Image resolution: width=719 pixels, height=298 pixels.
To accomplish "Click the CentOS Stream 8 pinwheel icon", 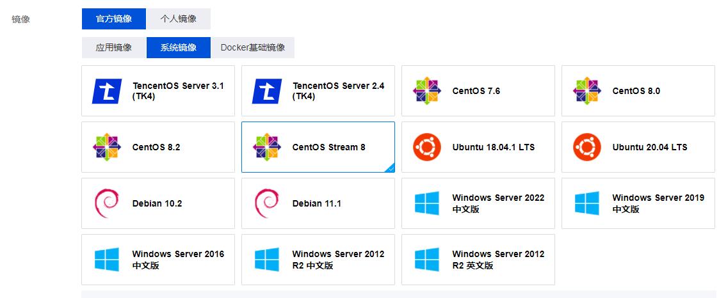I will (267, 147).
